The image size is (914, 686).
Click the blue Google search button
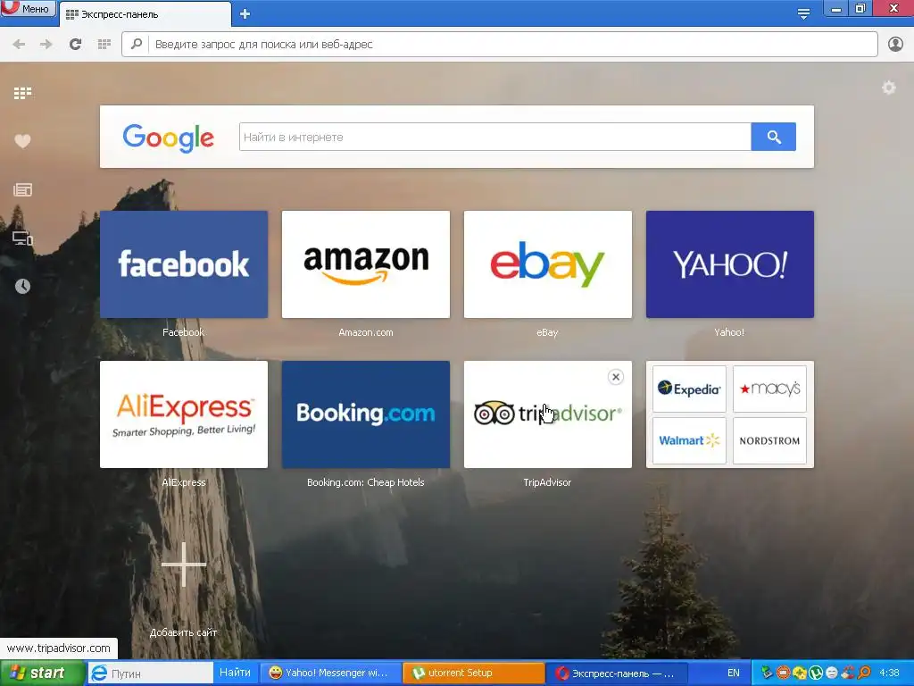point(774,137)
